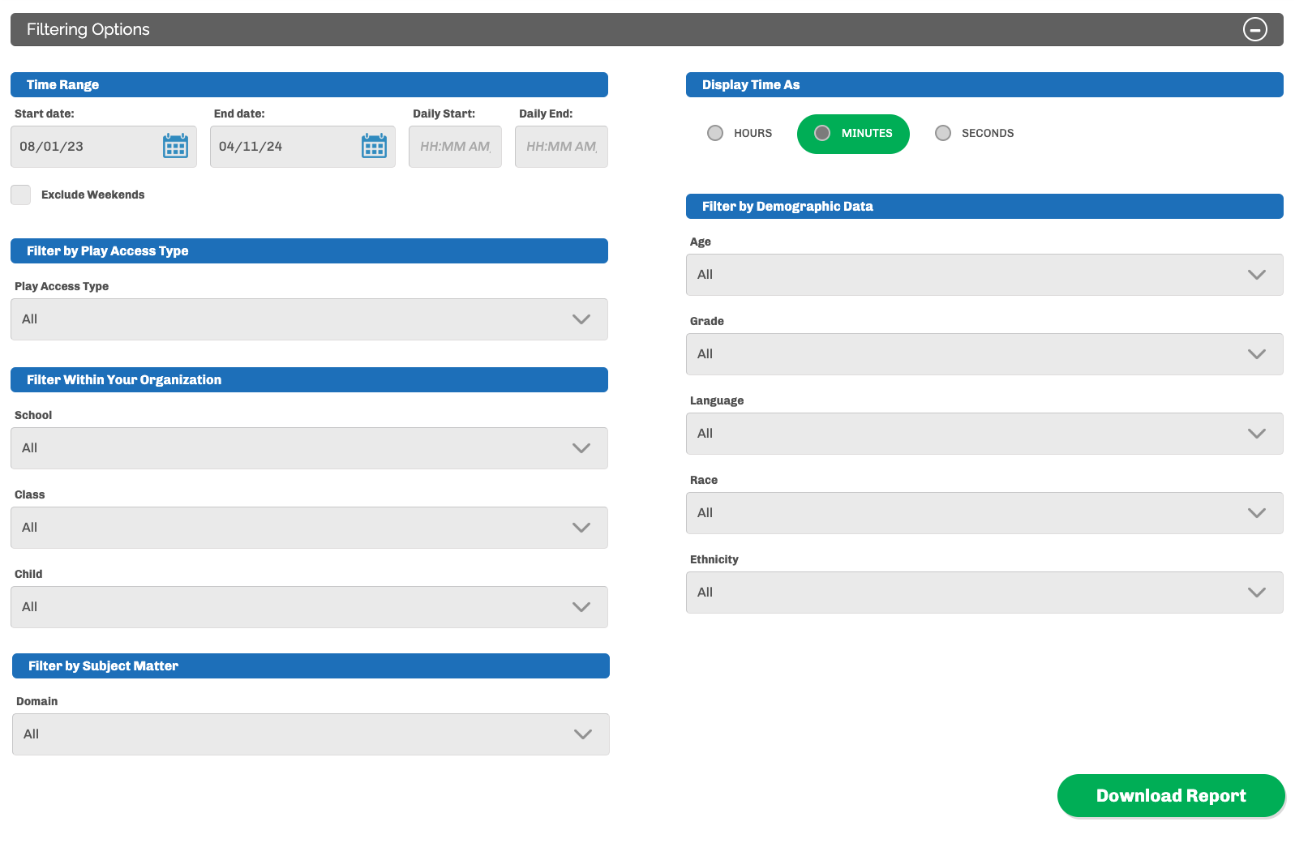The width and height of the screenshot is (1295, 843).
Task: Open the Age dropdown
Action: (984, 275)
